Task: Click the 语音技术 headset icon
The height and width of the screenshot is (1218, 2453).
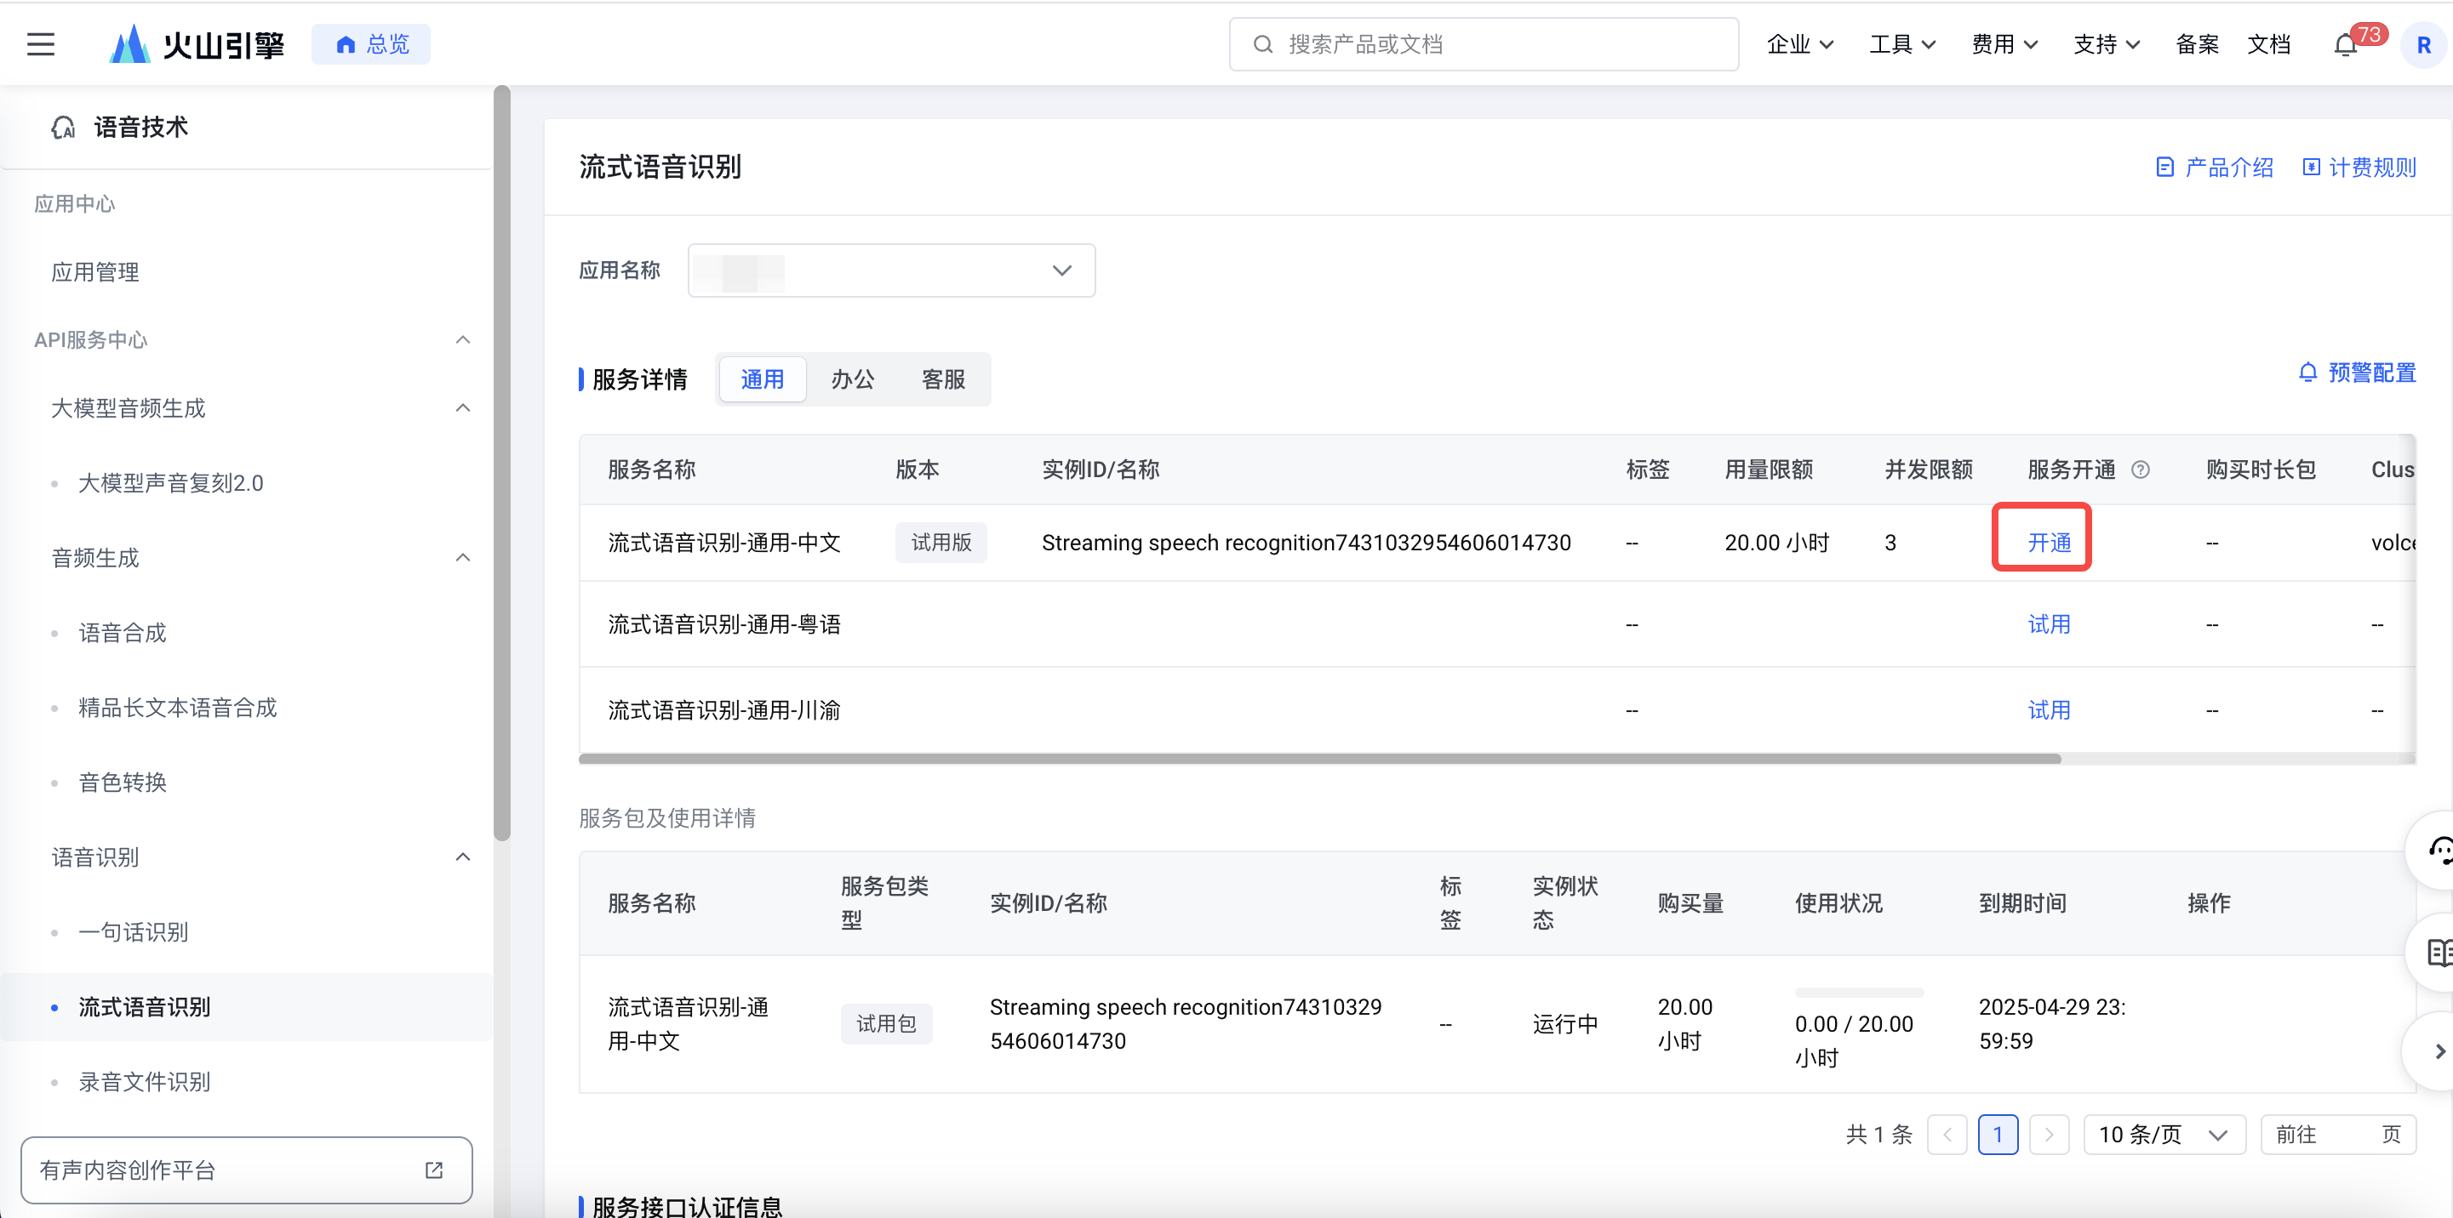Action: click(63, 128)
